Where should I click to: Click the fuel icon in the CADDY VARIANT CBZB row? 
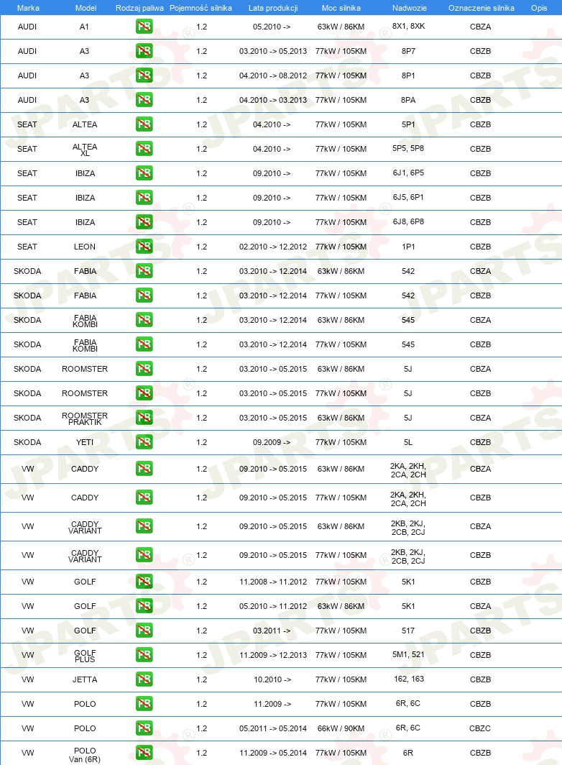[144, 555]
